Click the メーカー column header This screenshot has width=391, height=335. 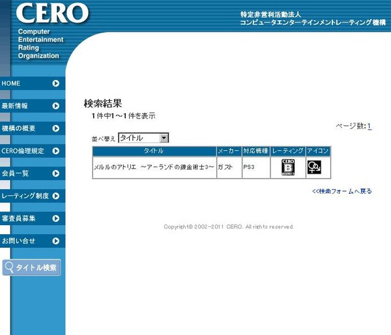pyautogui.click(x=229, y=151)
